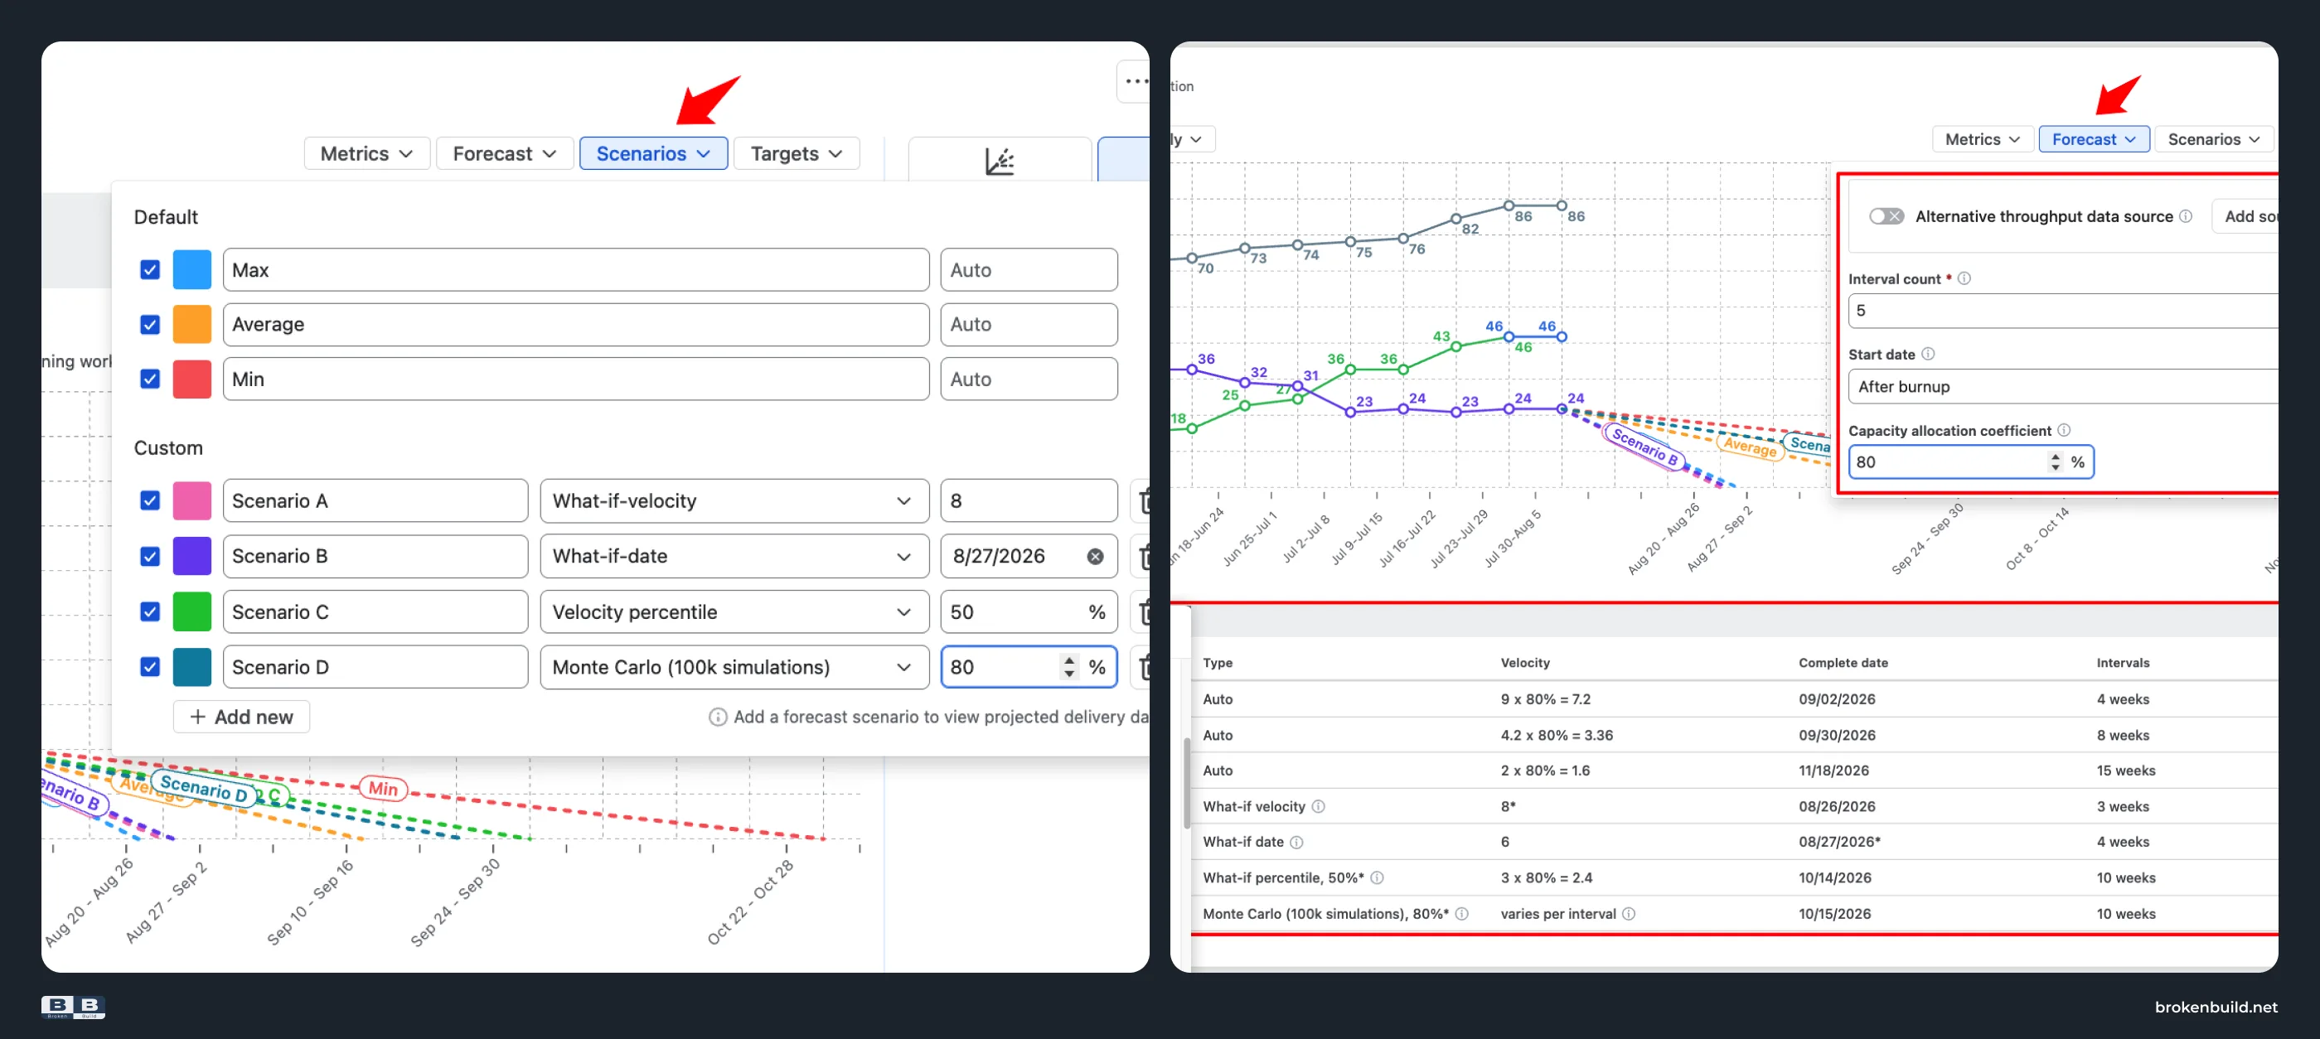Open the Monte Carlo (100k simulations) dropdown
Viewport: 2320px width, 1039px height.
[734, 667]
